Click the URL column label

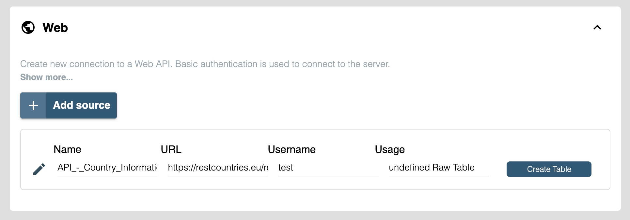coord(171,149)
